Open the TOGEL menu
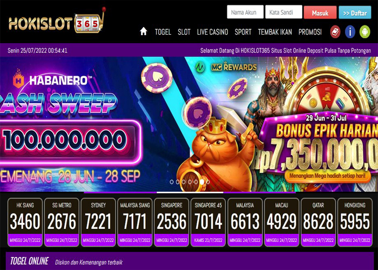Viewport: 378px width, 270px height. tap(163, 32)
